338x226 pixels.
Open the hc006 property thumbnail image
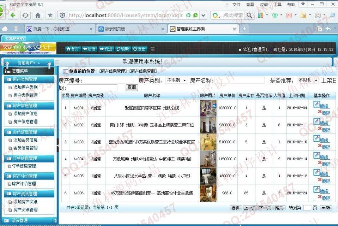point(208,193)
